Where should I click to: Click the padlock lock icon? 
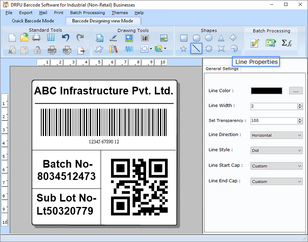coord(37,50)
